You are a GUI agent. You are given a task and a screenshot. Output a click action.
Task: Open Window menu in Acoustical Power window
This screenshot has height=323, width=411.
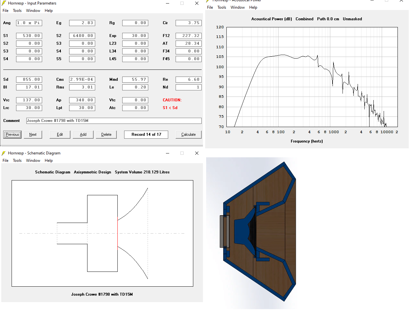(x=238, y=7)
